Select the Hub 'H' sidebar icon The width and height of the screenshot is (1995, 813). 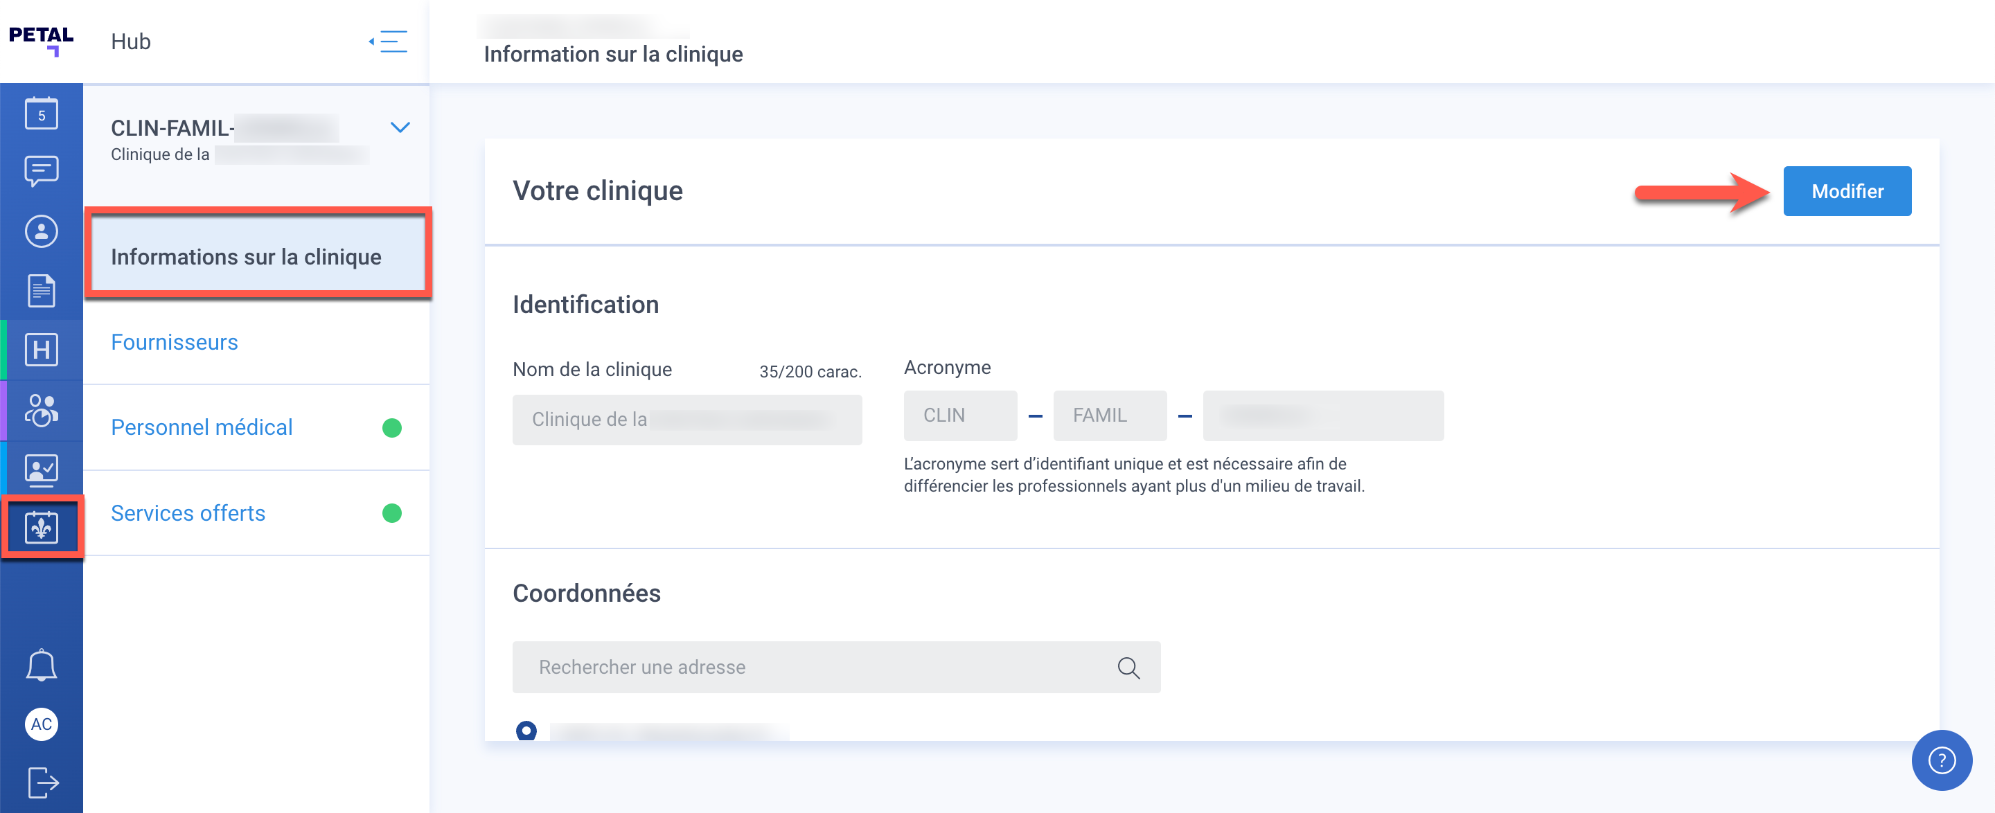[x=41, y=350]
